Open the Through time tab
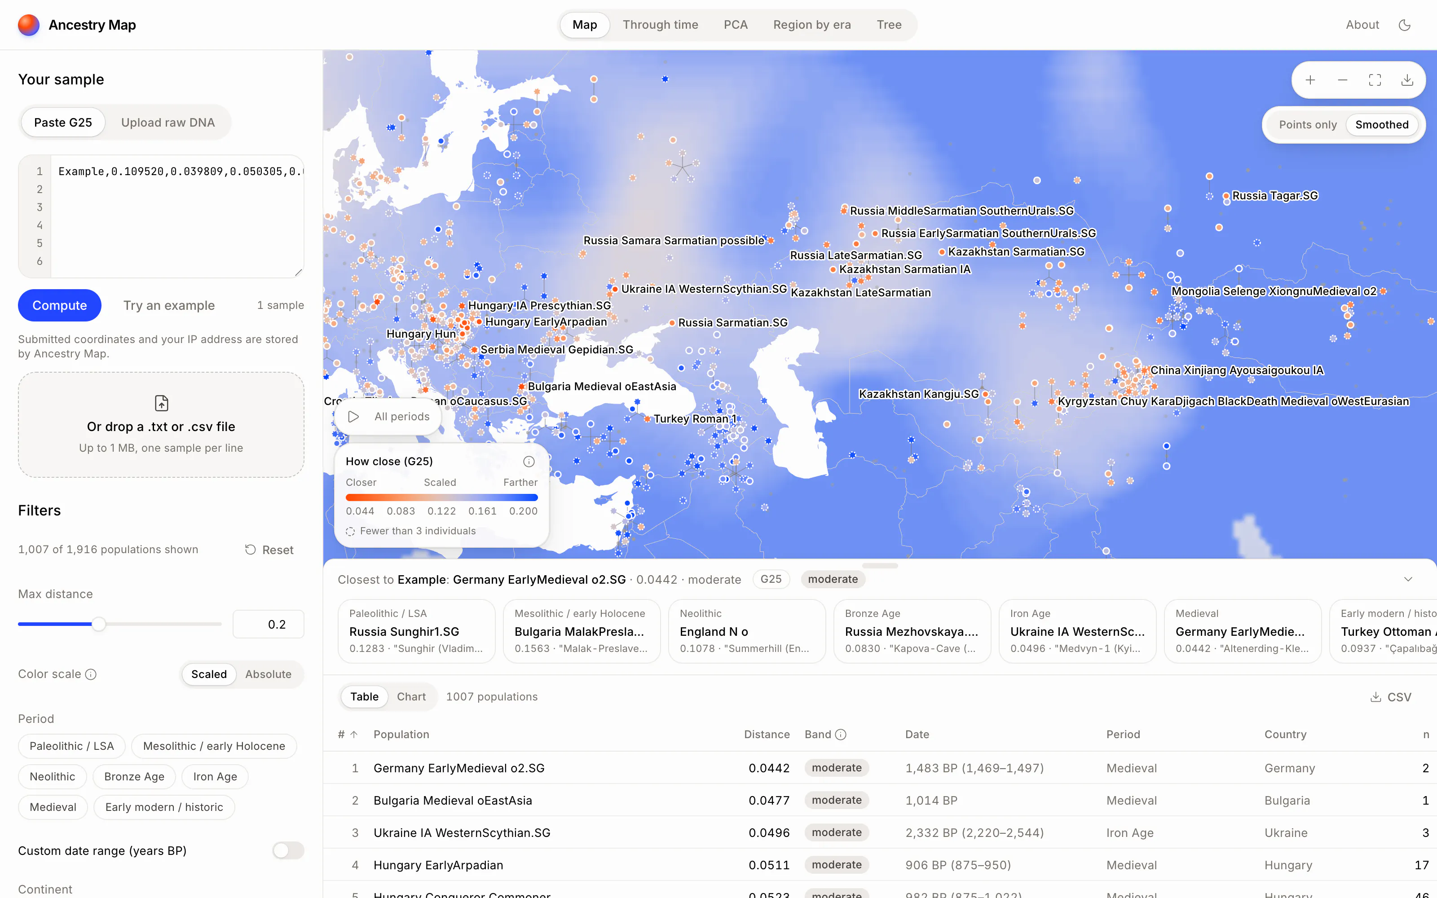Viewport: 1437px width, 898px height. (x=660, y=25)
